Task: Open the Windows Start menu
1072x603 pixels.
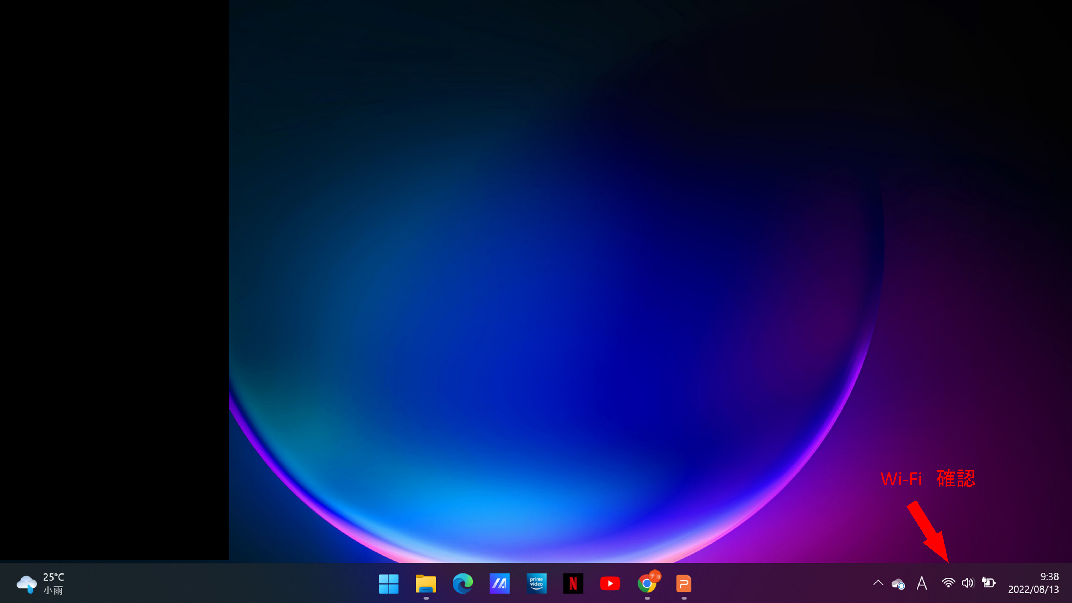Action: point(388,583)
